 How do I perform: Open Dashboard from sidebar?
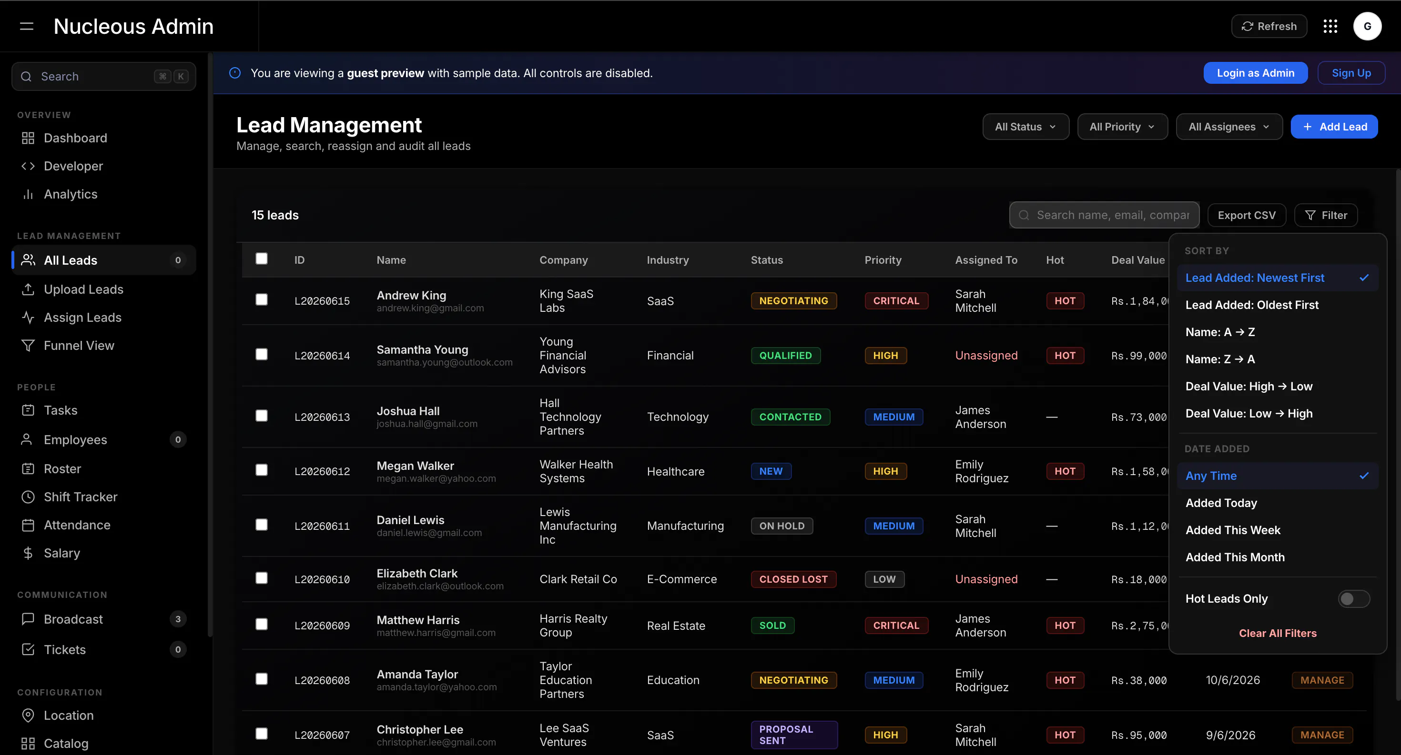[x=103, y=138]
